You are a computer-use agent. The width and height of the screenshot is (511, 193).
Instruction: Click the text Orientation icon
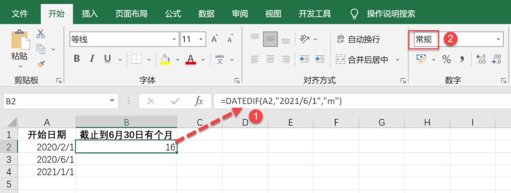coord(305,39)
